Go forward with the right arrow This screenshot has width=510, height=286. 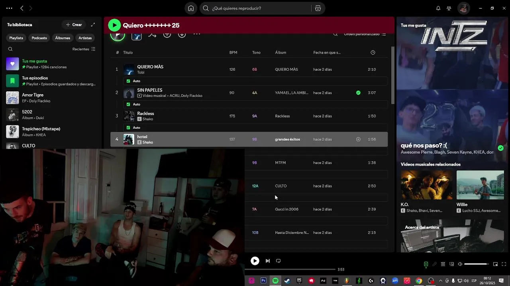click(31, 8)
